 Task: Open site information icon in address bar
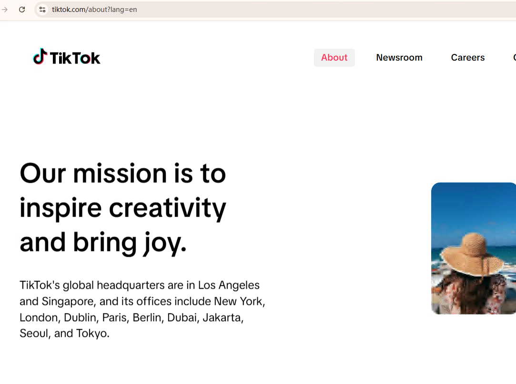(42, 10)
